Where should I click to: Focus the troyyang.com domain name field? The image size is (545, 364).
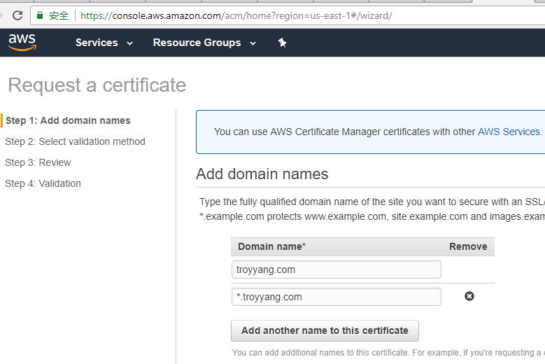tap(336, 269)
